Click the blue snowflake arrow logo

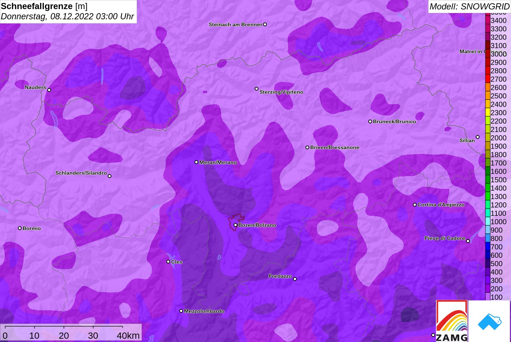coord(489,322)
